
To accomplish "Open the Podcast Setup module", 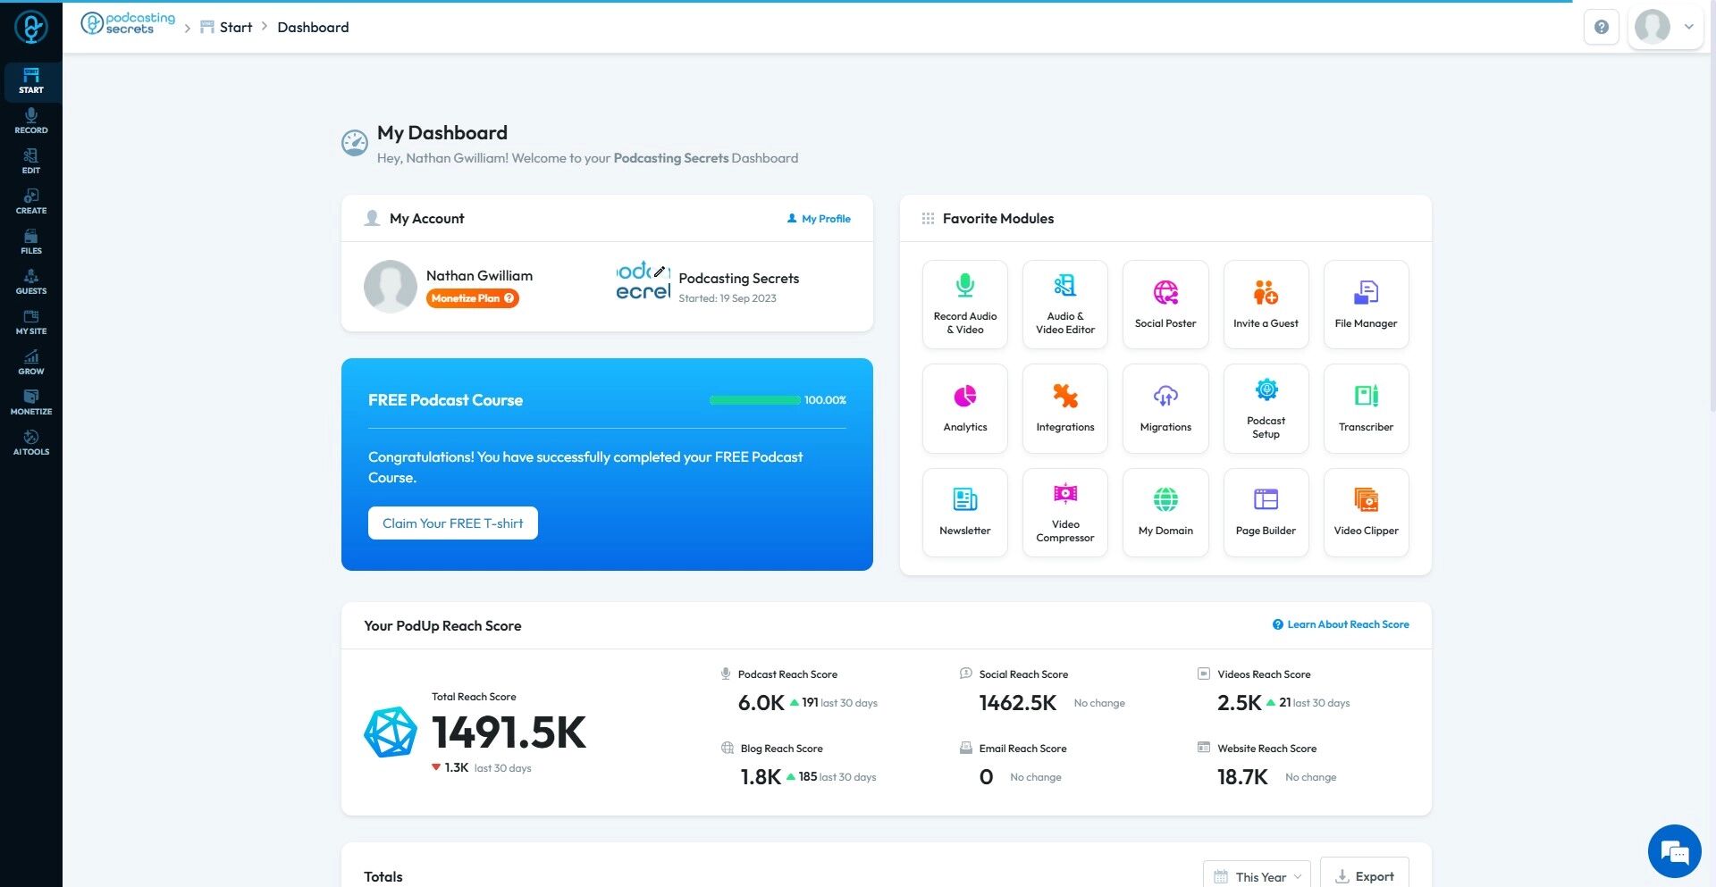I will (x=1266, y=408).
